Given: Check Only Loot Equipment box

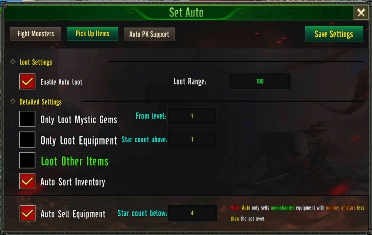Looking at the screenshot, I should (x=27, y=140).
